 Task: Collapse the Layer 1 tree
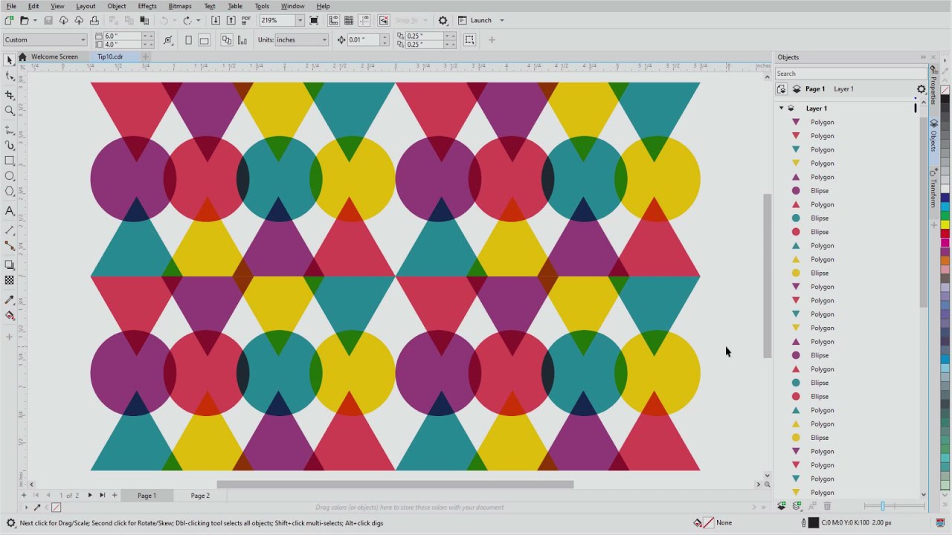781,108
